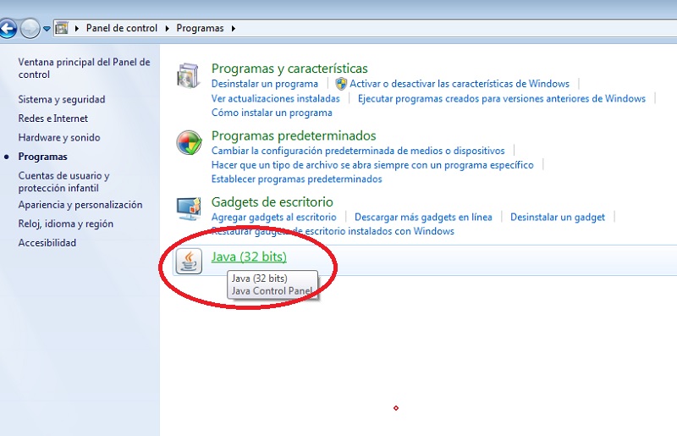Open Gadgets de escritorio heading
The width and height of the screenshot is (677, 436).
point(272,201)
